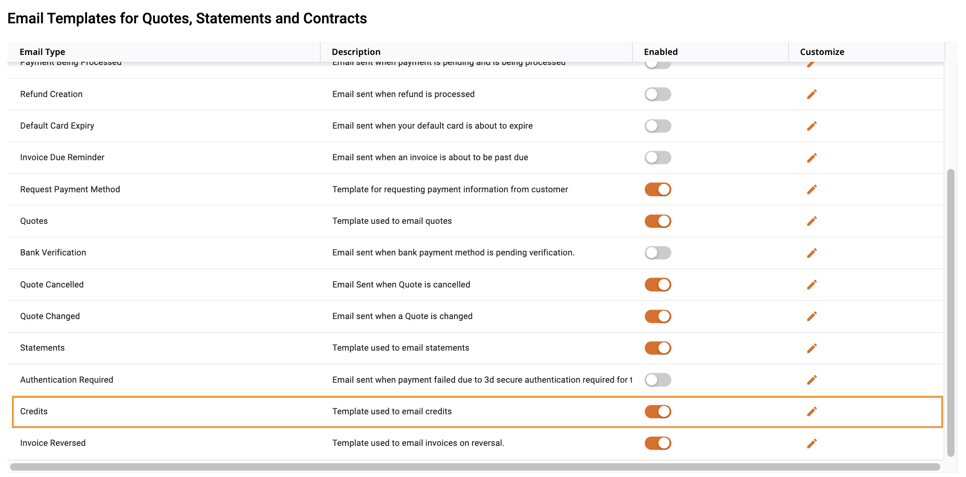Enable Authentication Required email toggle
Viewport: 966px width, 477px height.
[658, 380]
